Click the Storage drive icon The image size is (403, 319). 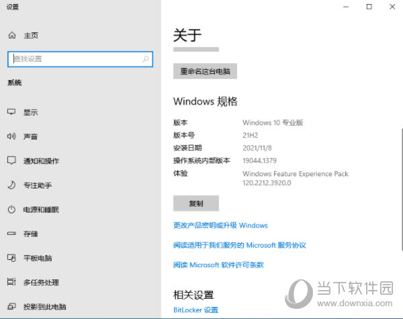[11, 234]
